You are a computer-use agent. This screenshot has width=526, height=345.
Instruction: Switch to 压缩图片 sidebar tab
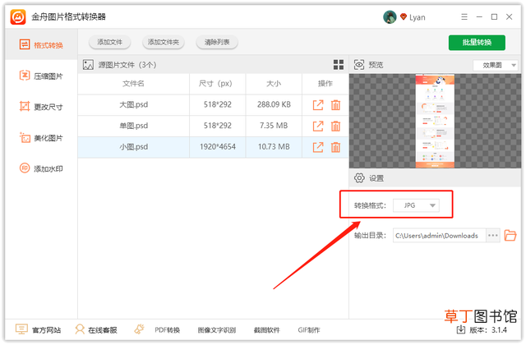click(x=41, y=76)
